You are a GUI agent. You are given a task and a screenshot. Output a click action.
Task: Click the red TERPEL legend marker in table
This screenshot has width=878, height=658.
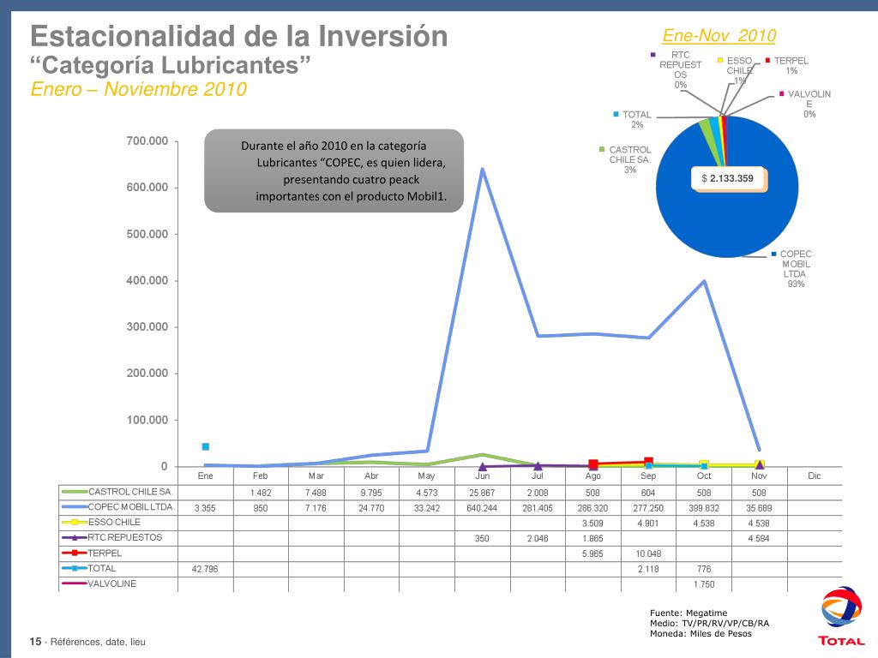click(x=74, y=553)
